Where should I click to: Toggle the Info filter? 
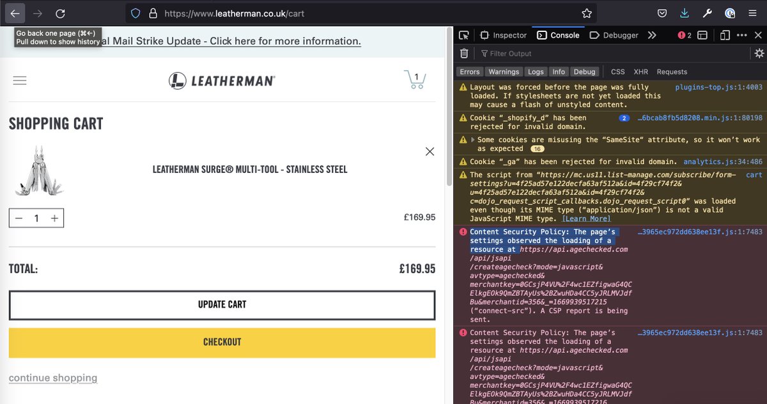click(559, 71)
